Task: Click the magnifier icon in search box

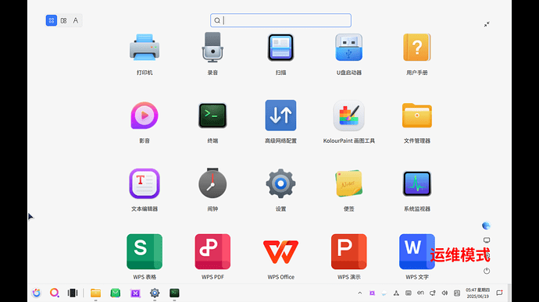Action: click(217, 20)
